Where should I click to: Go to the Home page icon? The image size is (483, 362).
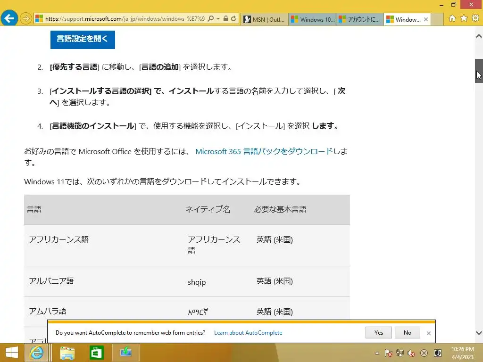click(452, 18)
